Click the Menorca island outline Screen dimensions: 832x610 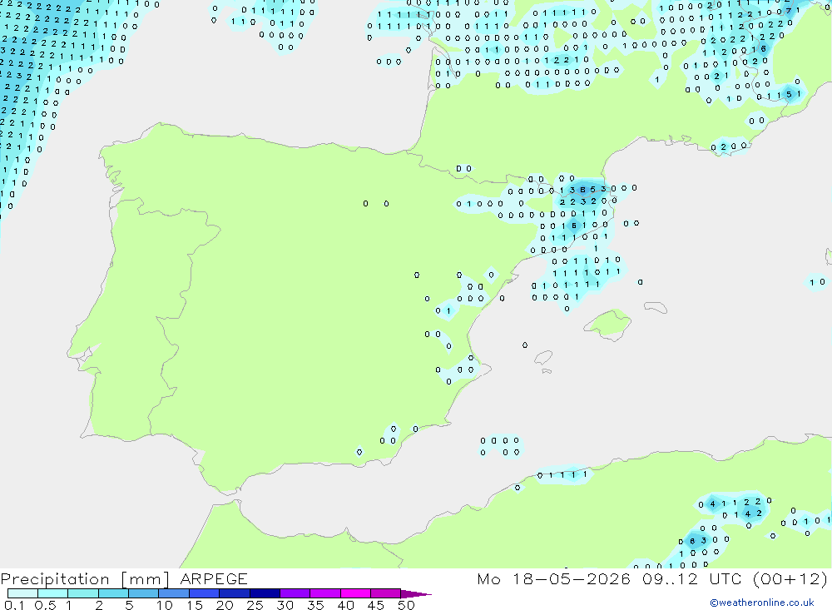[656, 307]
